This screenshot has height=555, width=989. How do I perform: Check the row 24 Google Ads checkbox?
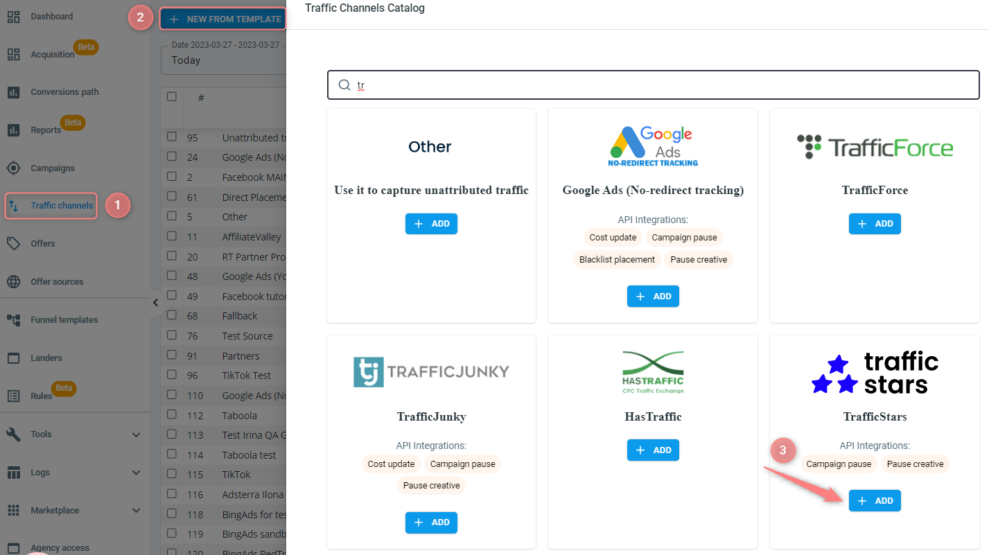172,157
